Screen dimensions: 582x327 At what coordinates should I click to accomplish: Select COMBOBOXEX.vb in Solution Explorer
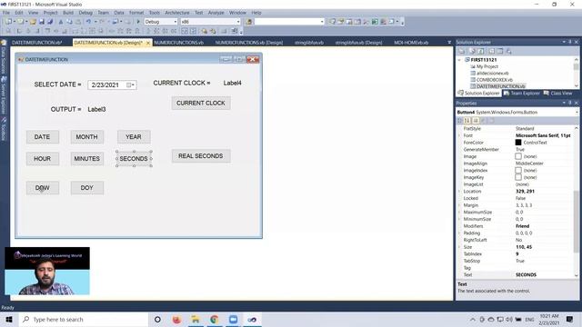[x=494, y=80]
